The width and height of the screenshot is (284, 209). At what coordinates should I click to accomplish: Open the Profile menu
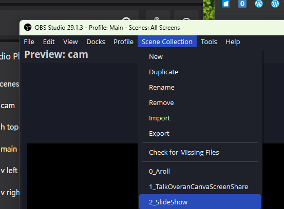[124, 41]
